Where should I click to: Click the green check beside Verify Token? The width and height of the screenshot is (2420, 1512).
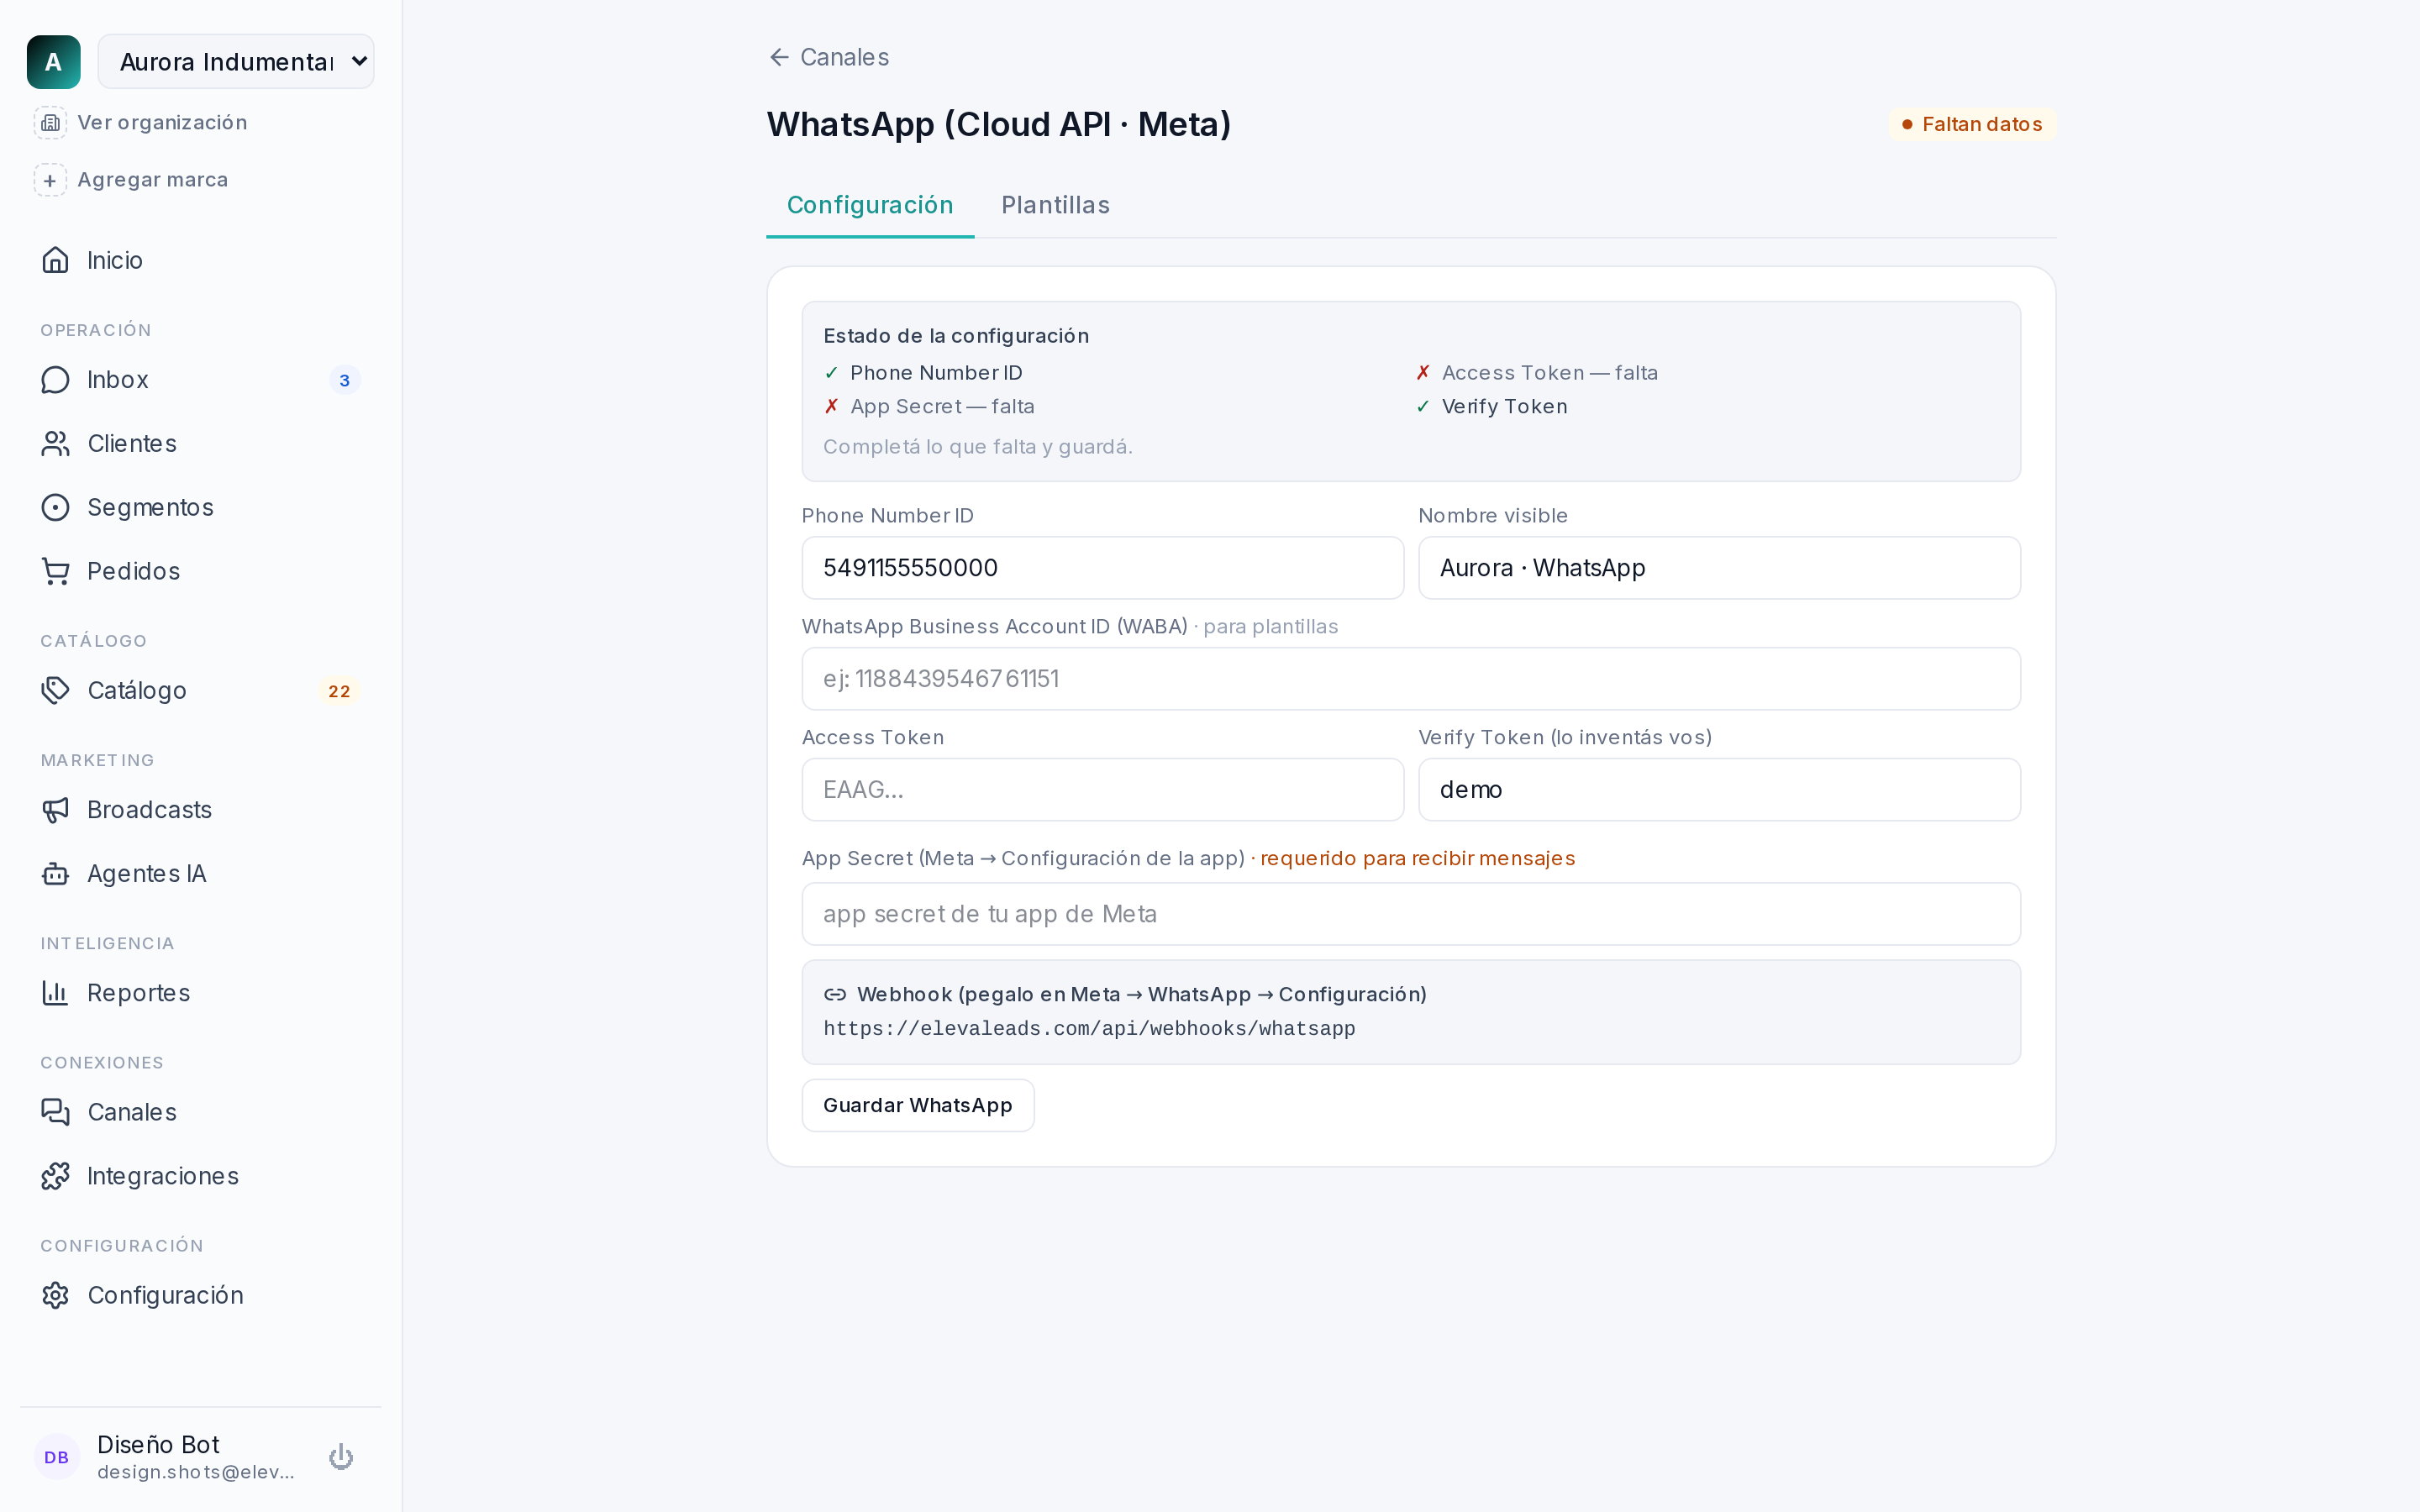1423,407
